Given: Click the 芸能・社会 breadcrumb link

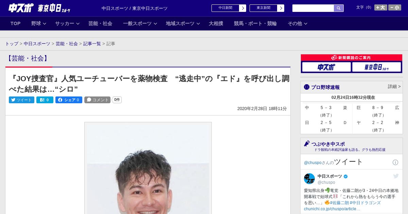Looking at the screenshot, I should point(67,44).
